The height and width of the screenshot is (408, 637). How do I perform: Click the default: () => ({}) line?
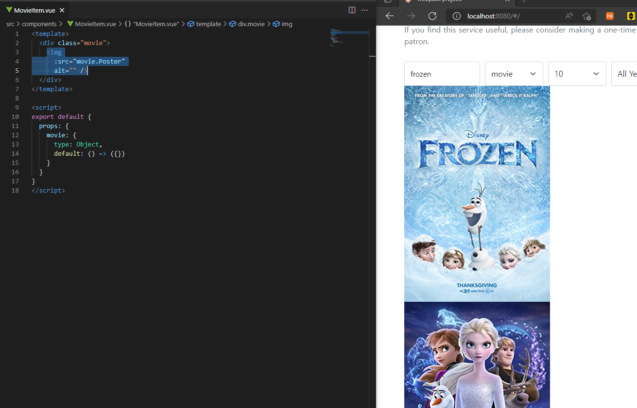tap(89, 154)
